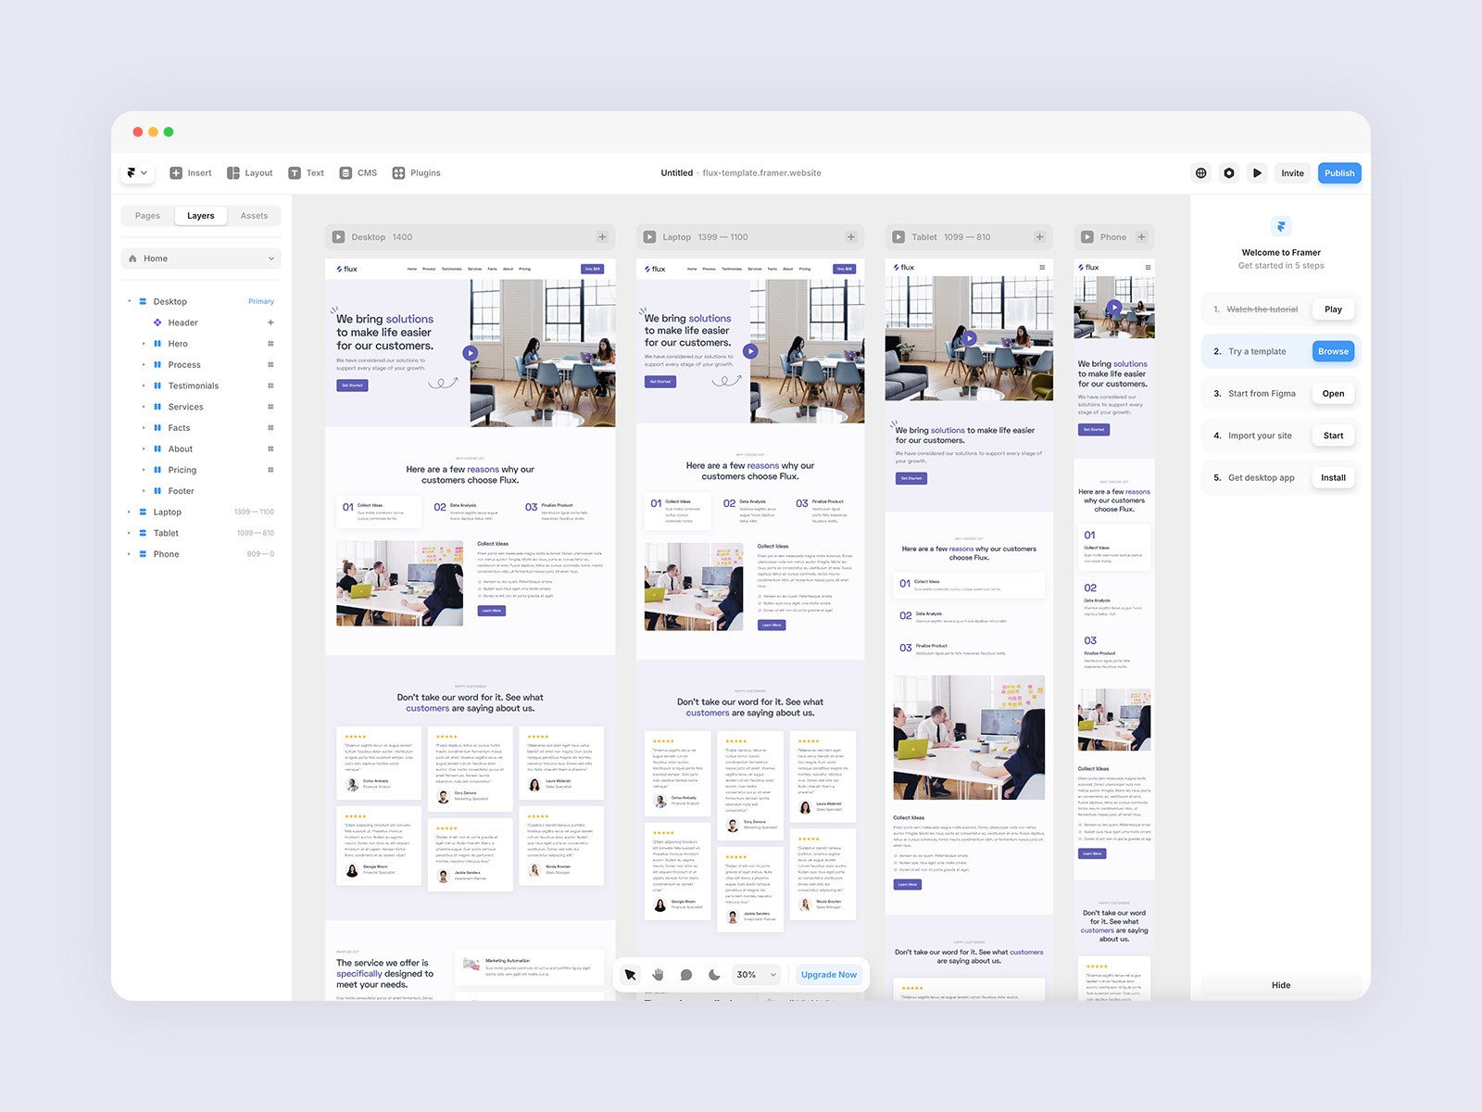Play the Desktop 1400 breakpoint preview
1482x1112 pixels.
[338, 237]
